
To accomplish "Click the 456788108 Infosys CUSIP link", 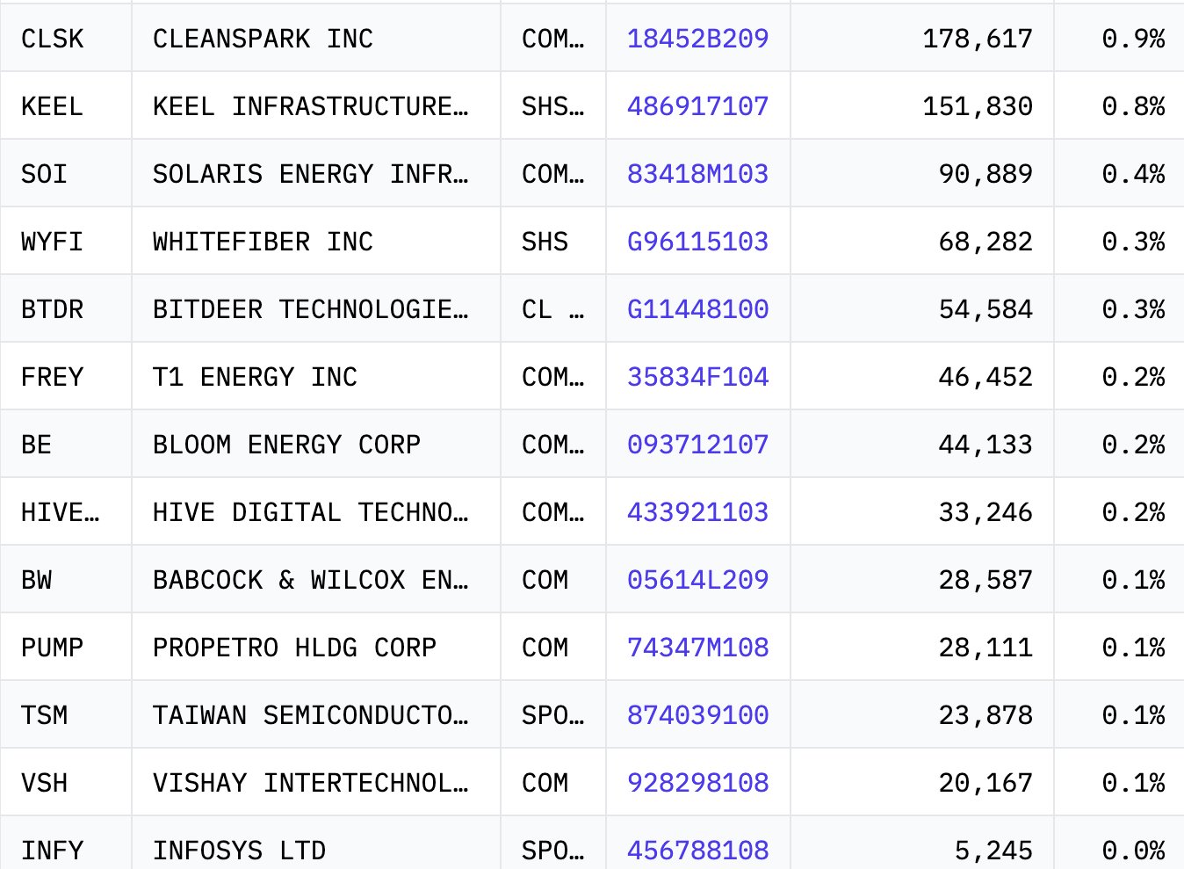I will (697, 851).
